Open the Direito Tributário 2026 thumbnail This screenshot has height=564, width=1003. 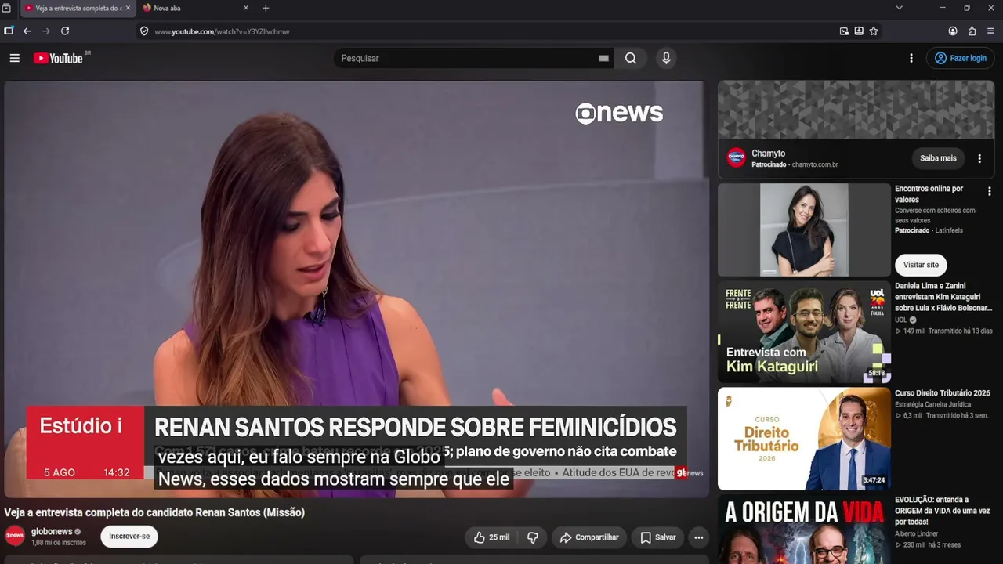[804, 439]
